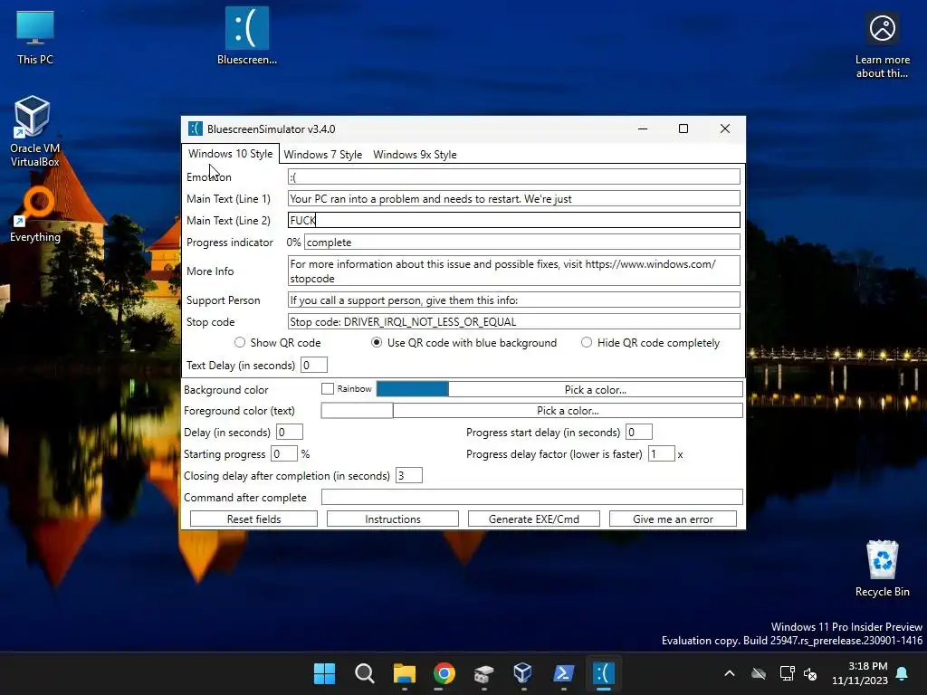Click Progress delay factor field
Image resolution: width=927 pixels, height=695 pixels.
click(662, 454)
